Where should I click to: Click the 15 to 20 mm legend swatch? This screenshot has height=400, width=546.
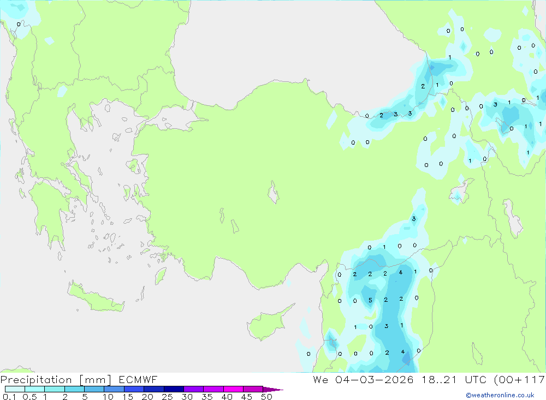tap(134, 389)
